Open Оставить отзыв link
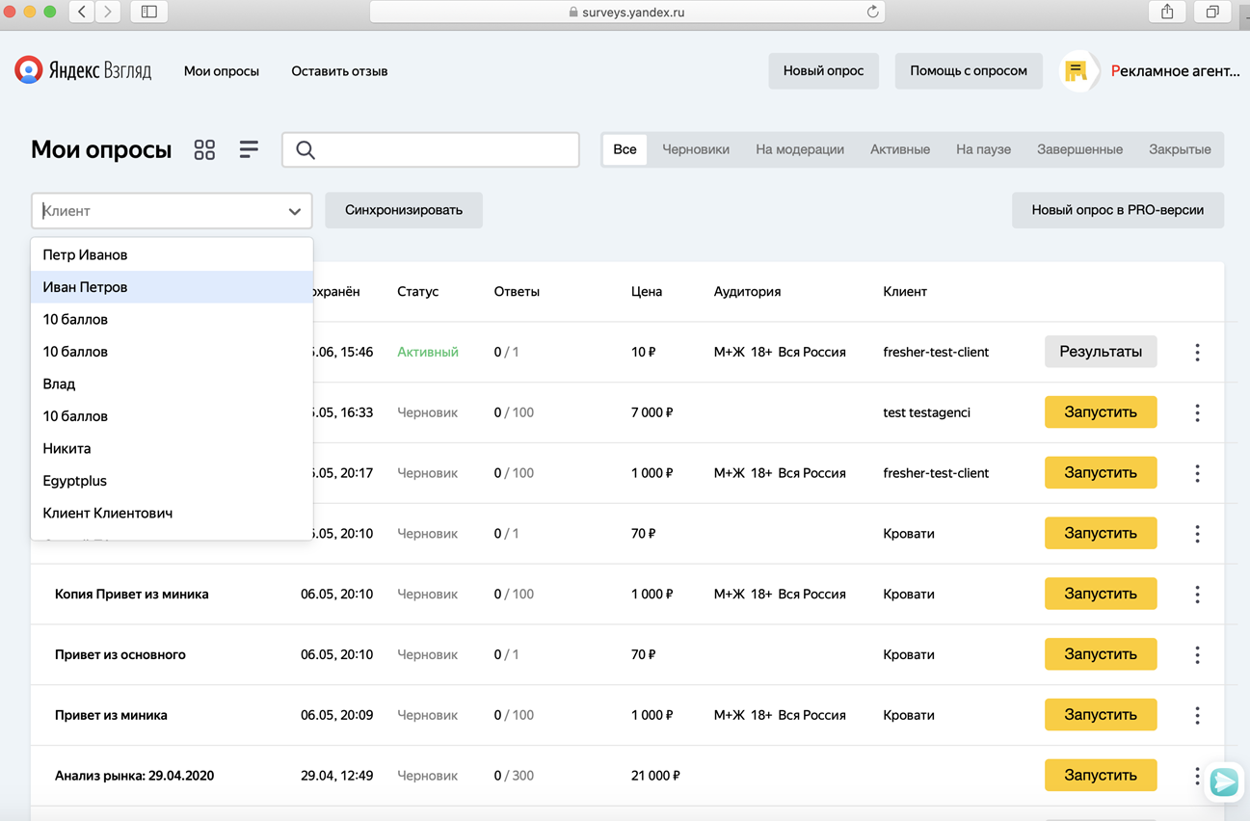Image resolution: width=1250 pixels, height=821 pixels. 339,71
